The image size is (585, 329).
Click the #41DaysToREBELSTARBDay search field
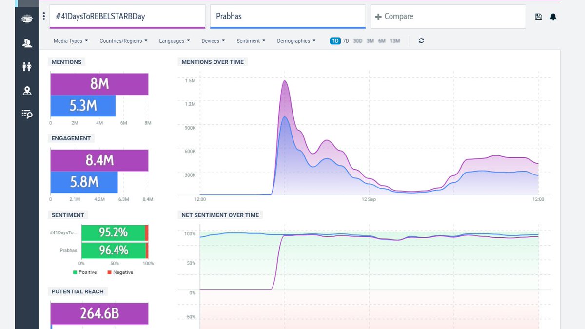[127, 17]
